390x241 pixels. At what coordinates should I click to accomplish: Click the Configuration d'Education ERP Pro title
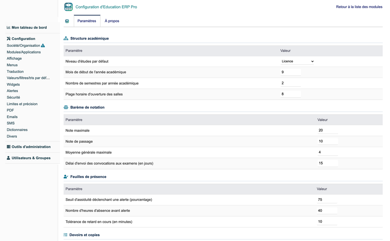(106, 7)
